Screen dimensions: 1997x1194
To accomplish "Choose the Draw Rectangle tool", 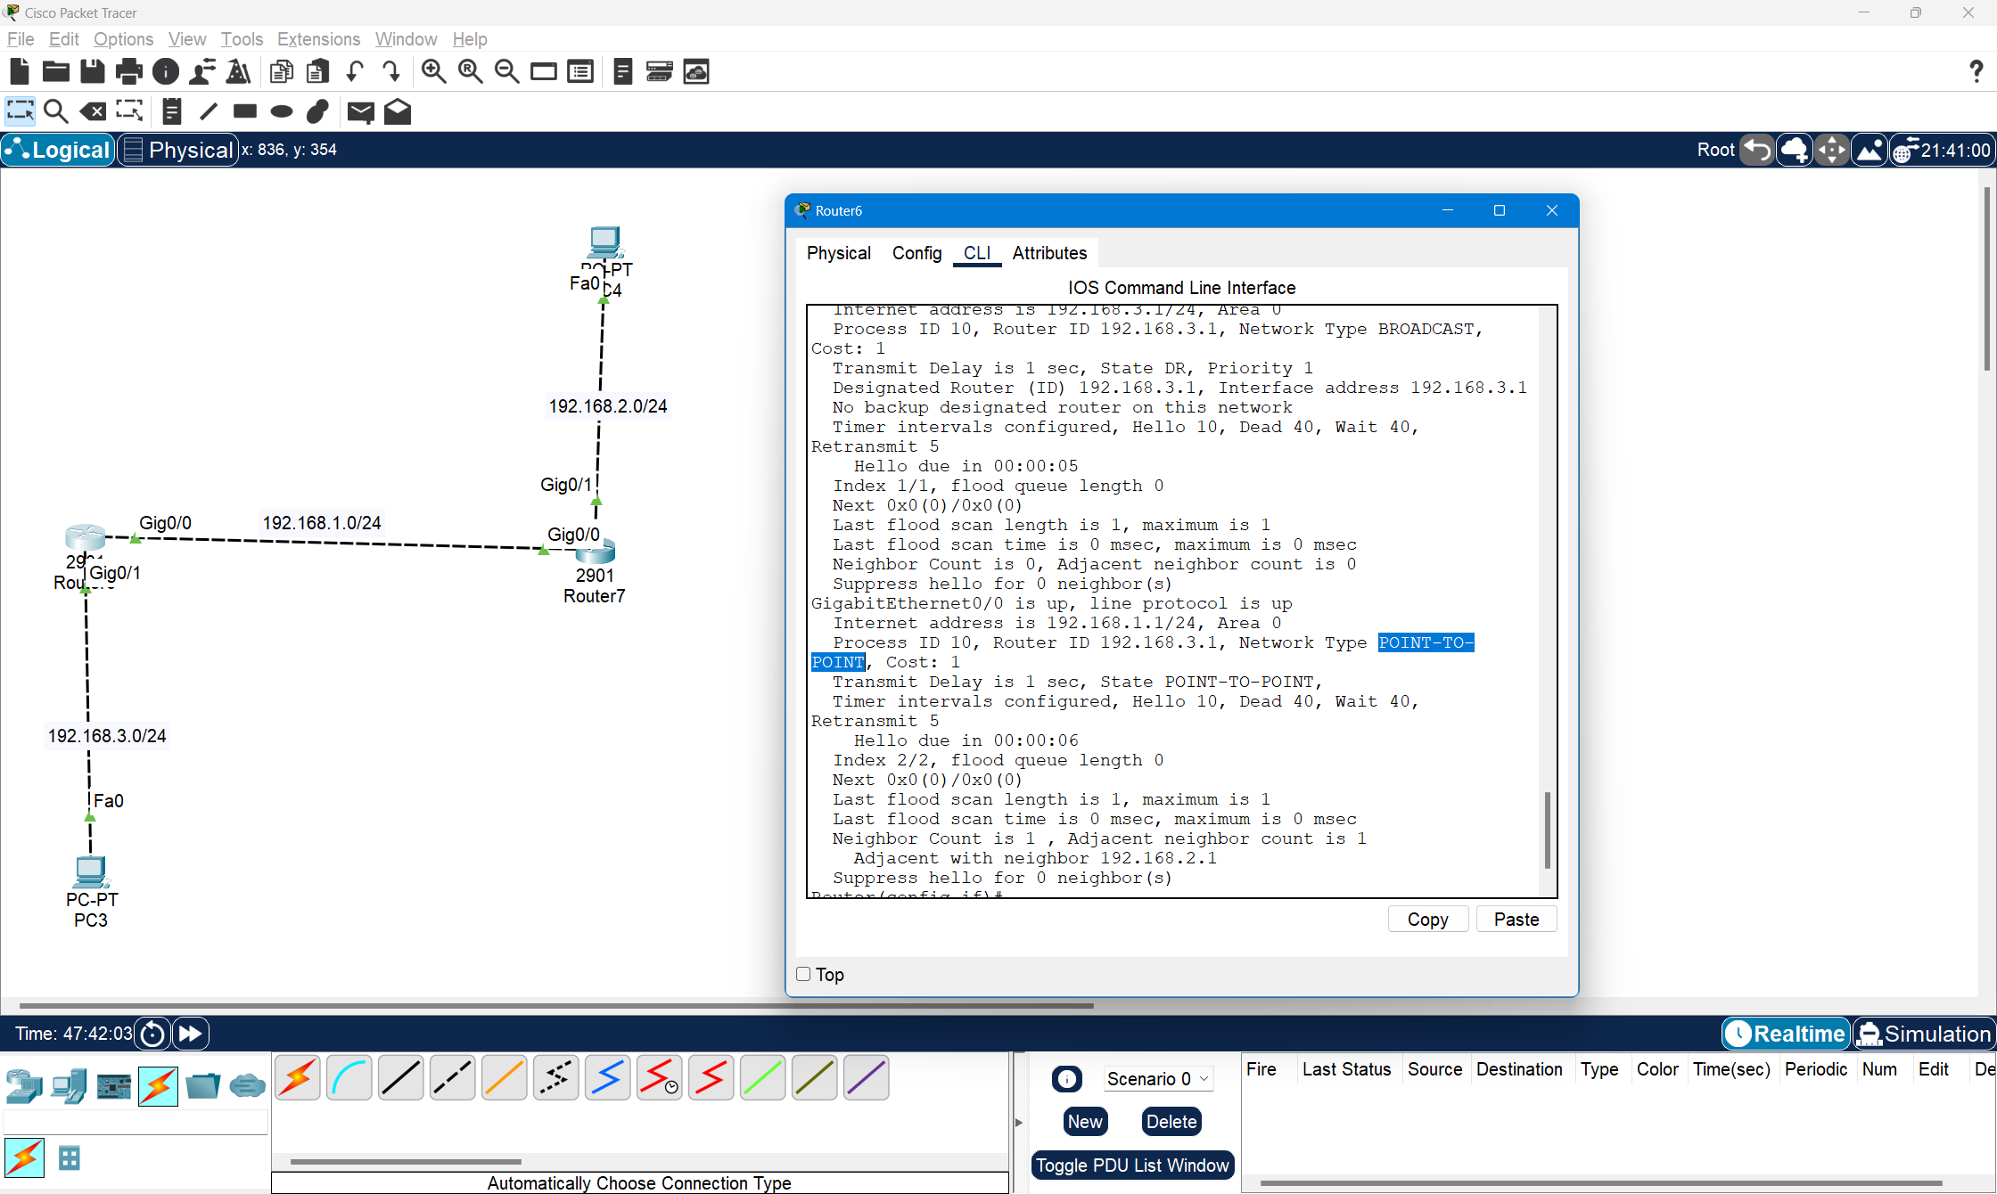I will pyautogui.click(x=245, y=111).
